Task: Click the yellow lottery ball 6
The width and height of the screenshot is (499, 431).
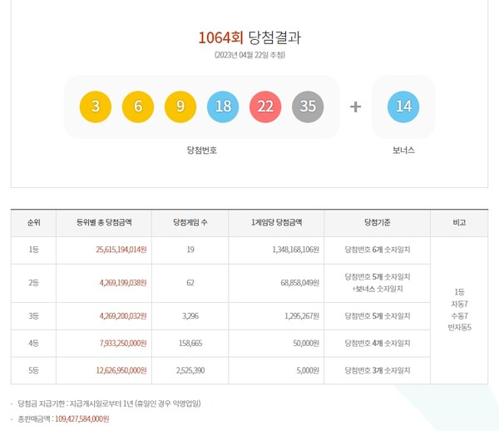Action: click(x=138, y=107)
